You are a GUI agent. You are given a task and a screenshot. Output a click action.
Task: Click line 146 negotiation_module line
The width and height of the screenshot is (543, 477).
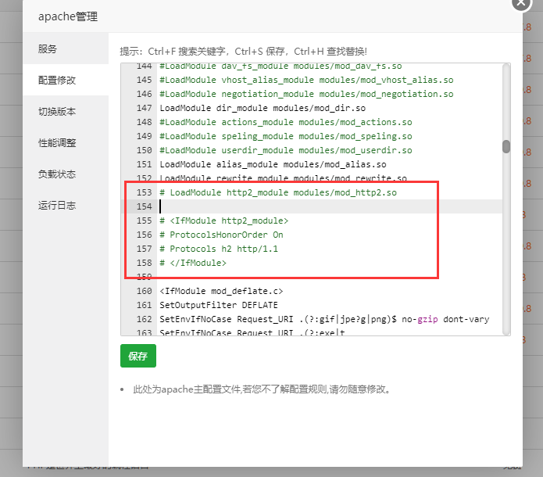point(306,94)
